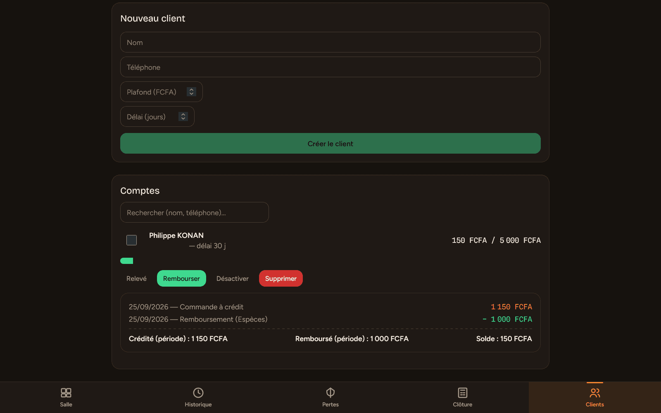Focus the Téléphone input field

[x=330, y=67]
